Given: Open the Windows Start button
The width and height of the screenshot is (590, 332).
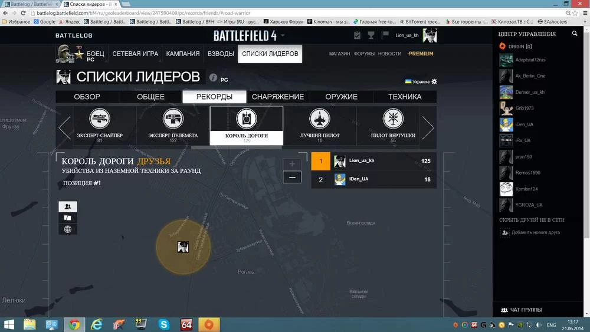Looking at the screenshot, I should [9, 324].
